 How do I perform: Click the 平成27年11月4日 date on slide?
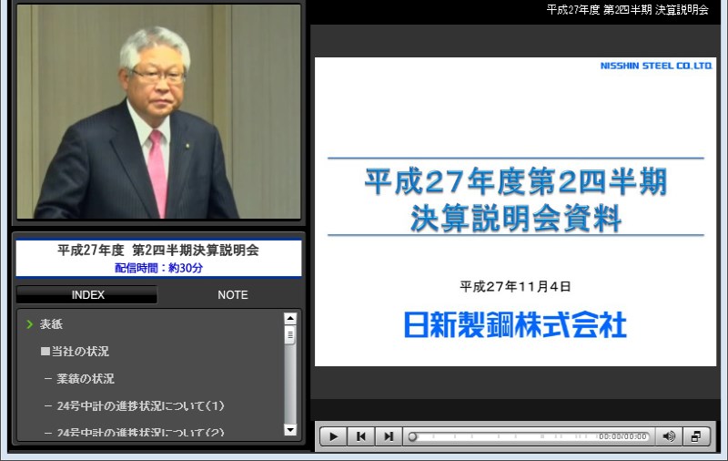[x=515, y=286]
